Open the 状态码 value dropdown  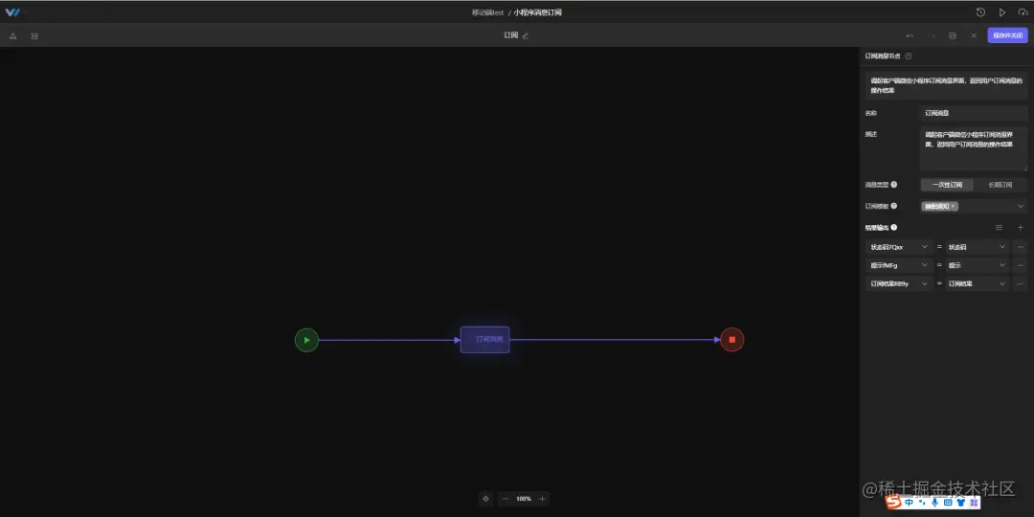[x=978, y=247]
